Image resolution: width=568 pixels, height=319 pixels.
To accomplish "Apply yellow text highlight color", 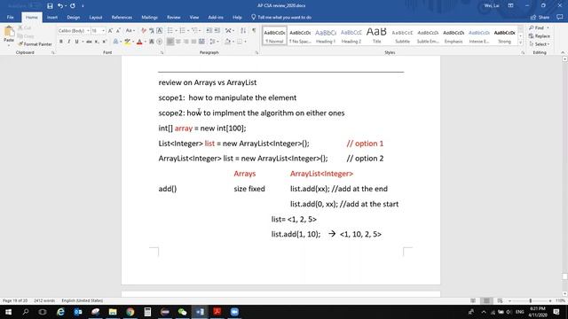I will click(x=127, y=42).
